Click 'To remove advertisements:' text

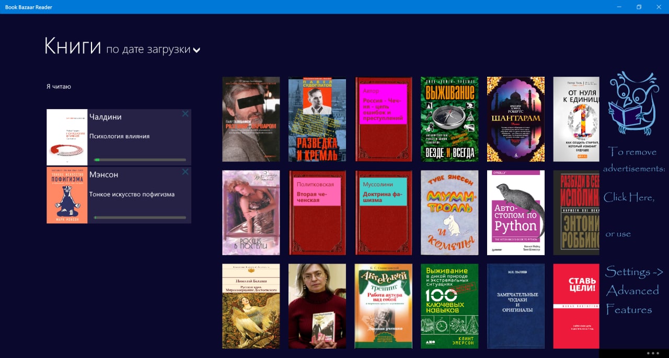[634, 160]
